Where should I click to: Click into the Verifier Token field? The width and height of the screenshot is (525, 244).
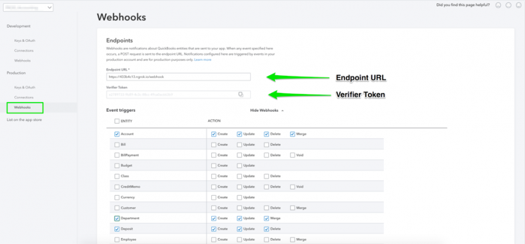178,94
